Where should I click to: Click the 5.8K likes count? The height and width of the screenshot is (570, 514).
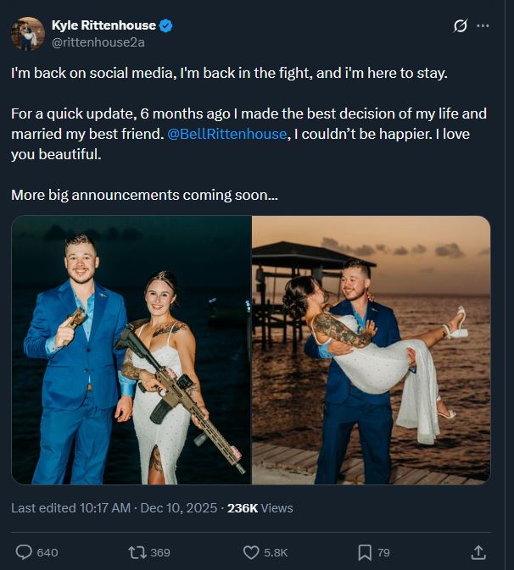276,552
